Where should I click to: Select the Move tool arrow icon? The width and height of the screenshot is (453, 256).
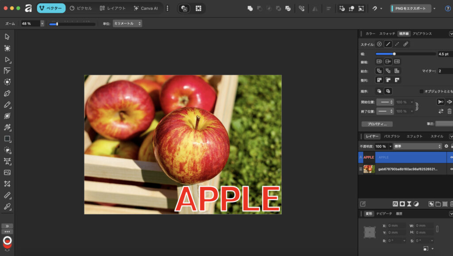(x=7, y=37)
